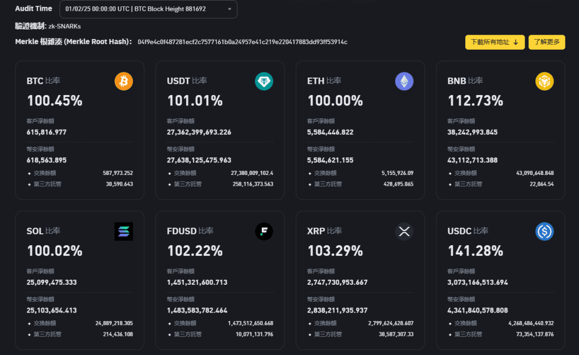Image resolution: width=579 pixels, height=355 pixels.
Task: Click the download arrow in yellow button
Action: click(x=516, y=42)
